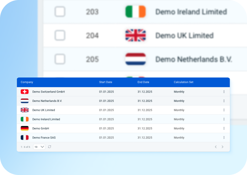Open the Demo UK Limited row's three-dot menu in the front table

pyautogui.click(x=224, y=110)
